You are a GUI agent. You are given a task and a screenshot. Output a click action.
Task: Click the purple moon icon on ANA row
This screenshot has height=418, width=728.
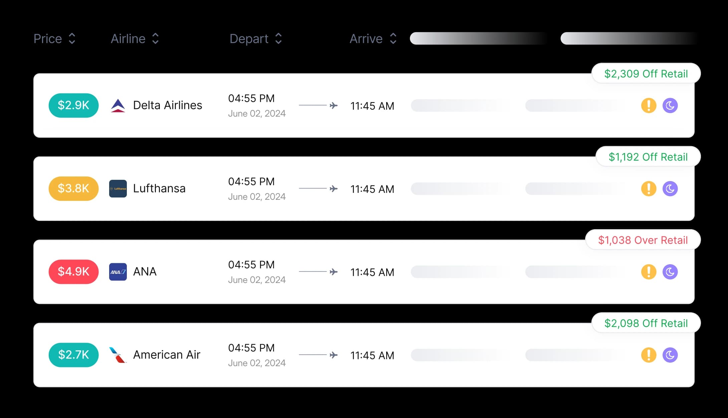coord(670,272)
